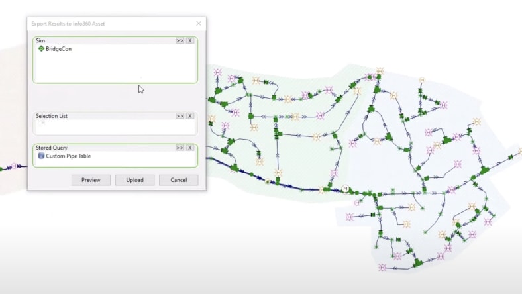
Task: Click the large circled H node on the main trunk
Action: tap(344, 189)
